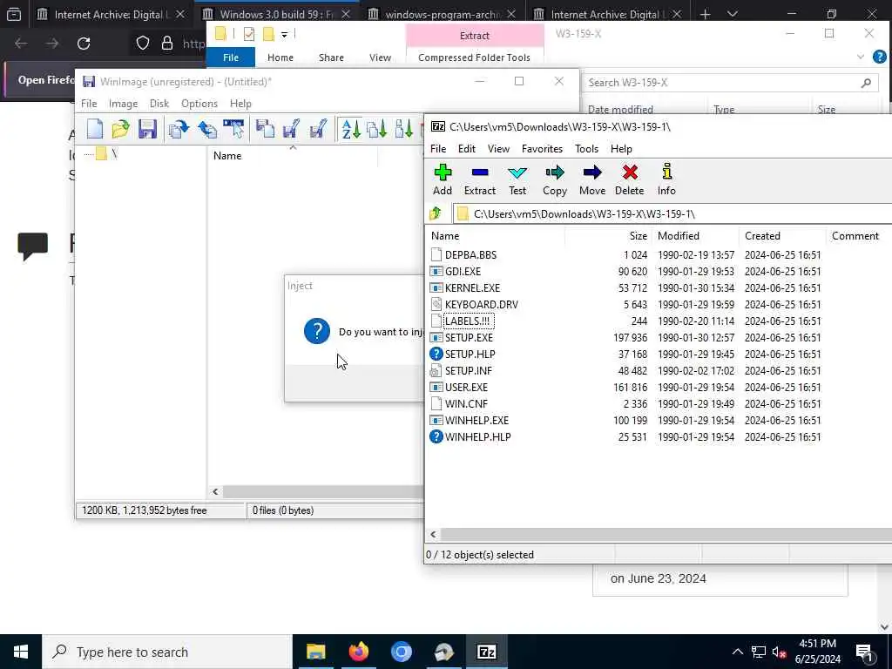Click pages-with-green-arrow sort icon in WinImage
Viewport: 892px width, 669px height.
(377, 129)
